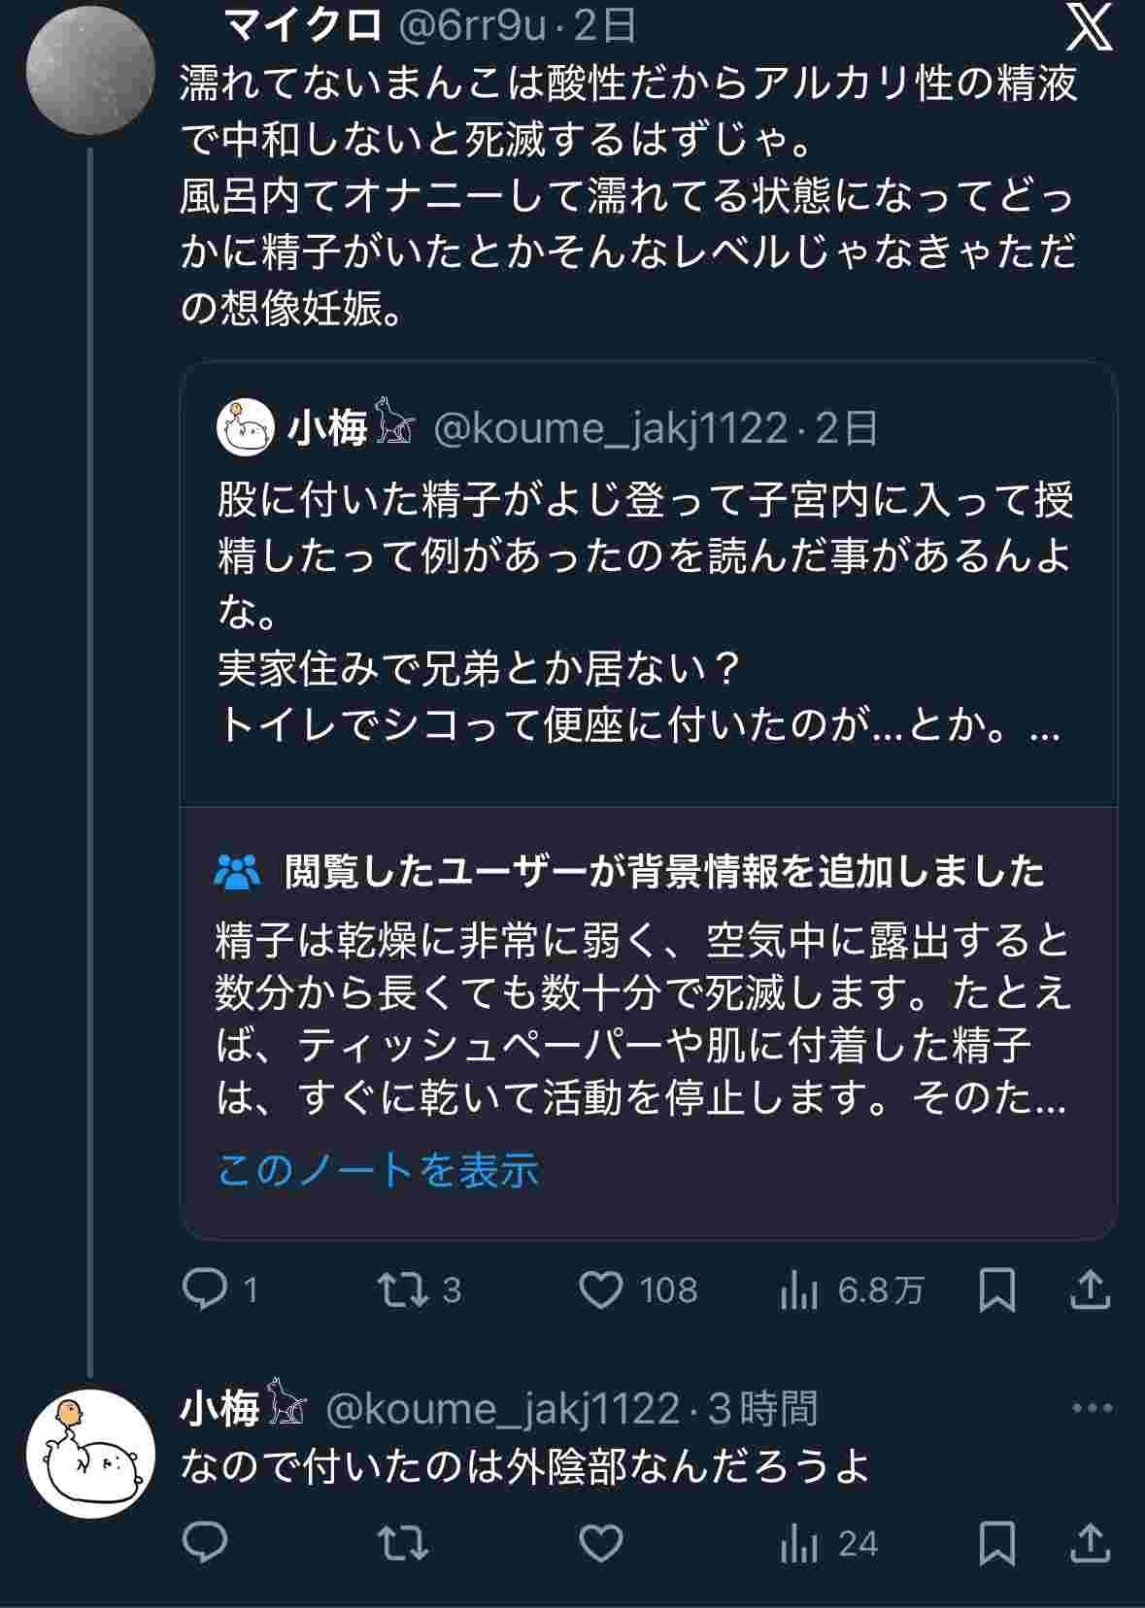This screenshot has width=1145, height=1608.
Task: Bookmark 小梅's bottom reply
Action: pos(997,1543)
